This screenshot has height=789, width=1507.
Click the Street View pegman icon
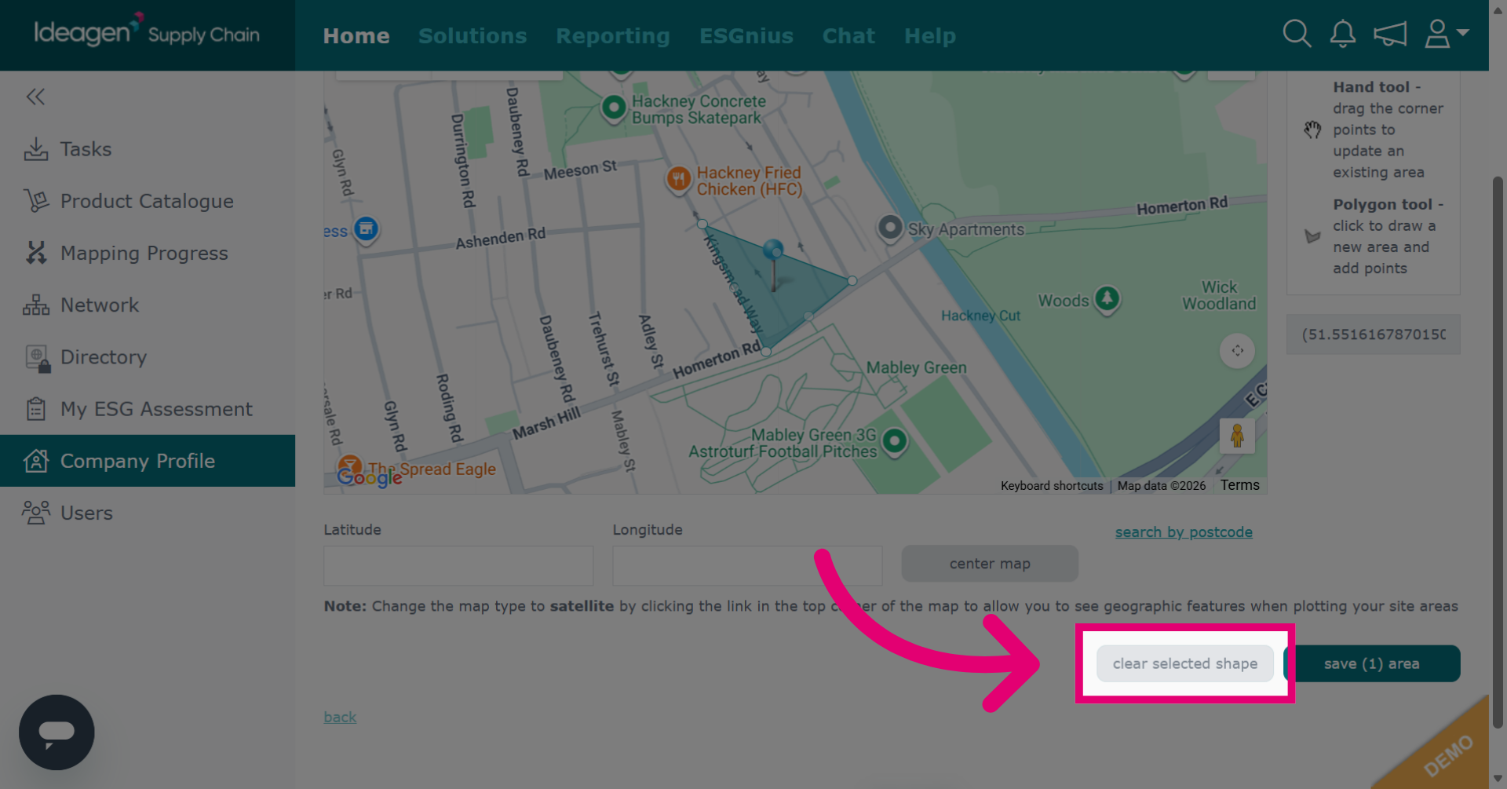[x=1237, y=436]
